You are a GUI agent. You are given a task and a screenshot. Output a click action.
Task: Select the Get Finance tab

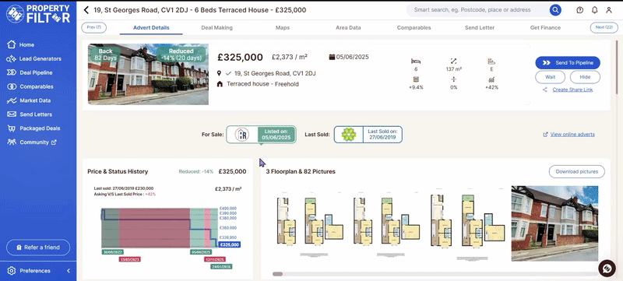[545, 28]
